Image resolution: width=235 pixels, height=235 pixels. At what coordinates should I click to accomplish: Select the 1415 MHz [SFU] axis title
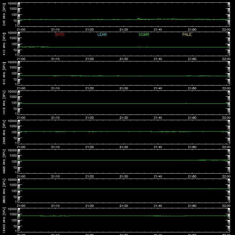pos(4,103)
